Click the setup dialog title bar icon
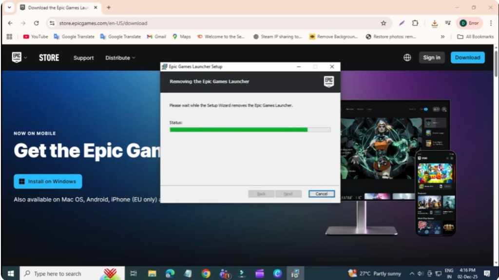The width and height of the screenshot is (499, 280). 165,66
